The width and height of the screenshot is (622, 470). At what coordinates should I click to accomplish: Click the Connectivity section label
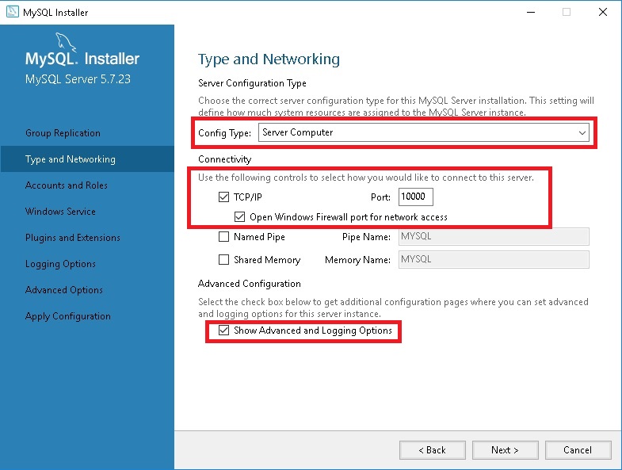click(x=224, y=159)
